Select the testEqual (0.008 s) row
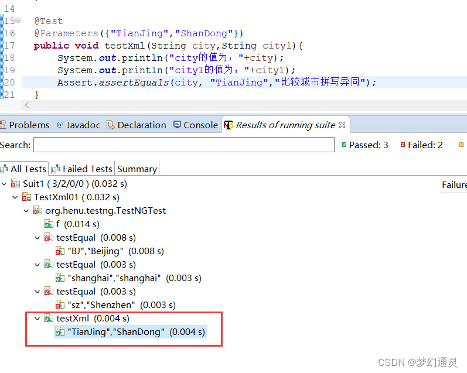The width and height of the screenshot is (467, 373). (x=96, y=238)
